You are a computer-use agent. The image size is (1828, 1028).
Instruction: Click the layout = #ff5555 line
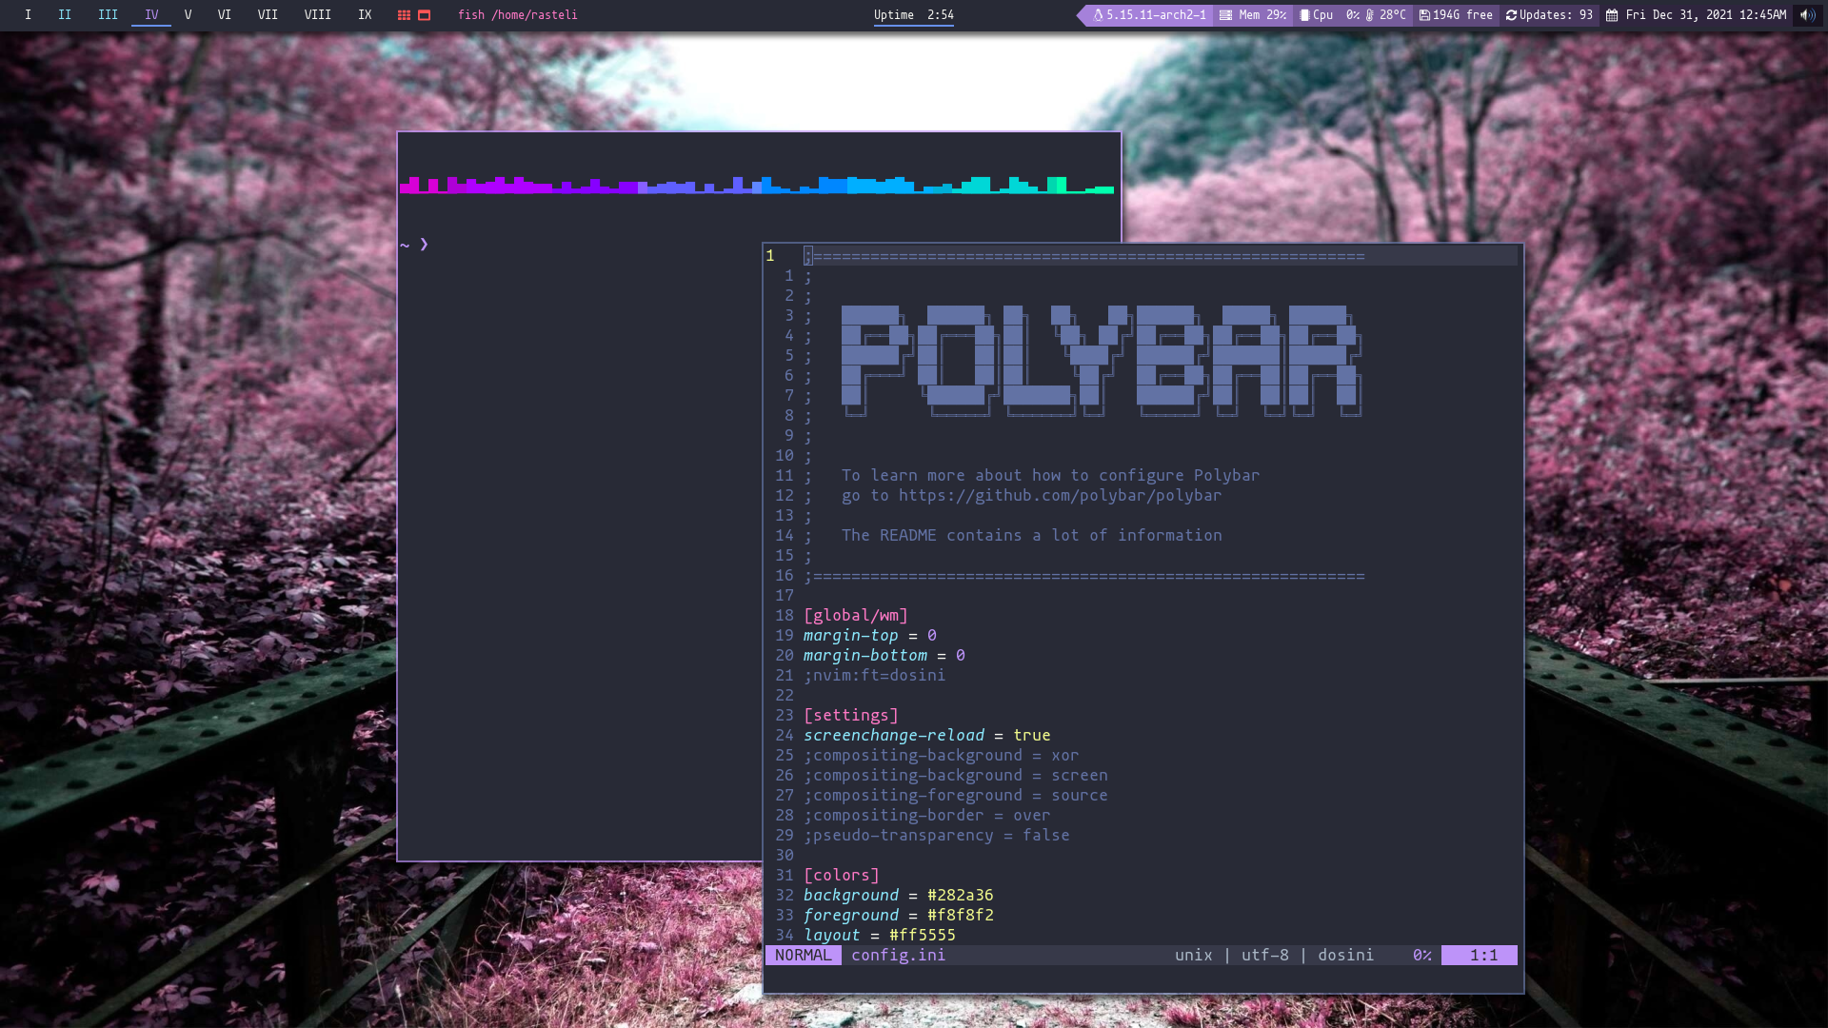click(x=880, y=936)
